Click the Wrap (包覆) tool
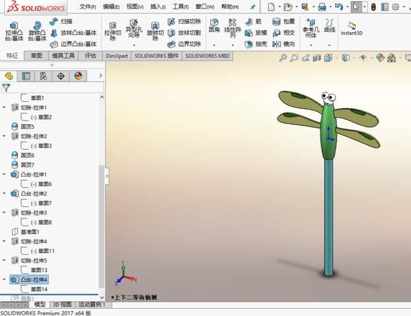The height and width of the screenshot is (316, 411). [x=284, y=21]
